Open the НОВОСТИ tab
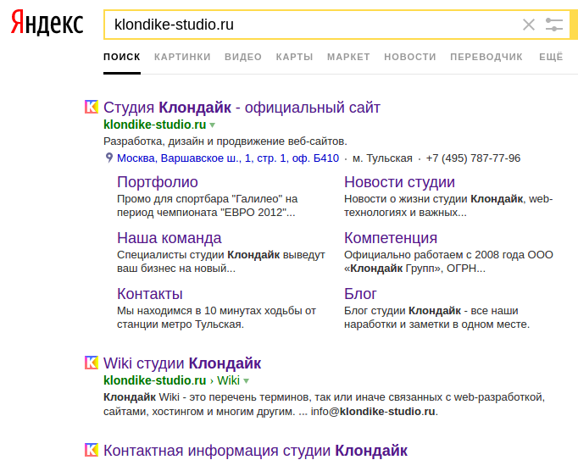The image size is (578, 460). 410,57
